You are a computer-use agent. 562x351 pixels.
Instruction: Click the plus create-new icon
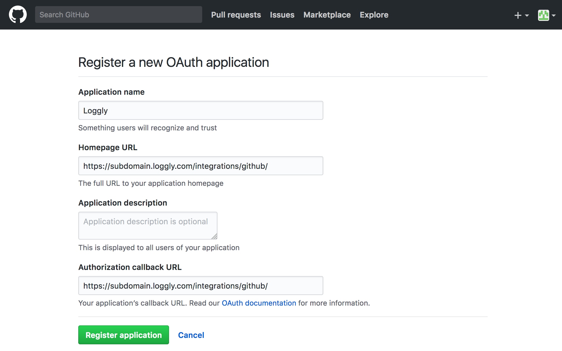tap(518, 15)
